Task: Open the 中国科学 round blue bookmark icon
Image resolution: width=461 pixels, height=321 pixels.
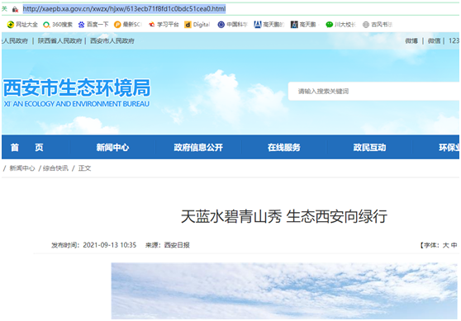Action: (221, 25)
